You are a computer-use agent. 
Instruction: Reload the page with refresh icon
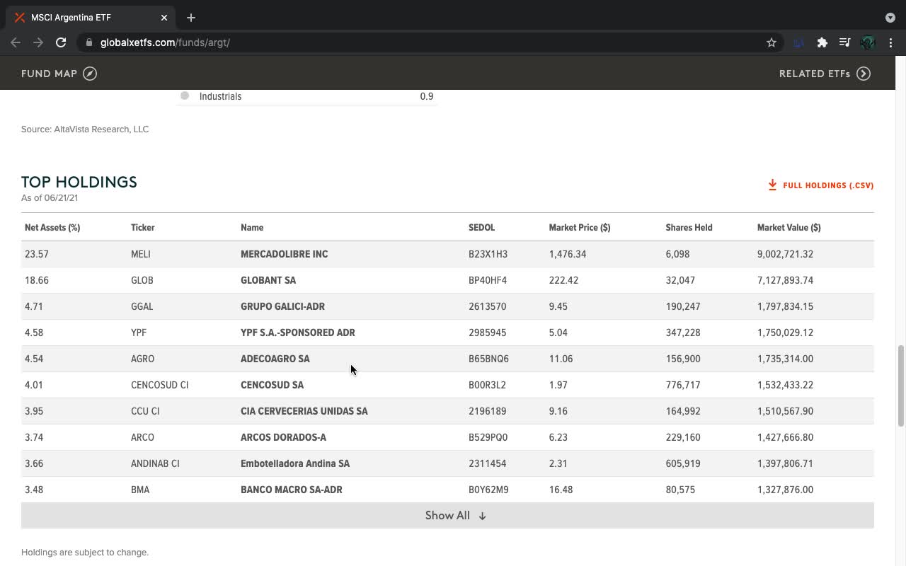click(61, 42)
